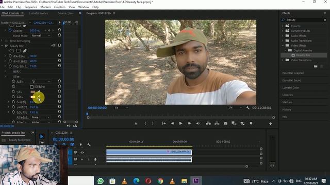Click the light yellow color swatch
Screen dimensions: 330x185
[x=33, y=97]
